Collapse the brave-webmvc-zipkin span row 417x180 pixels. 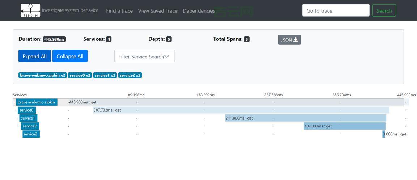pos(14,102)
